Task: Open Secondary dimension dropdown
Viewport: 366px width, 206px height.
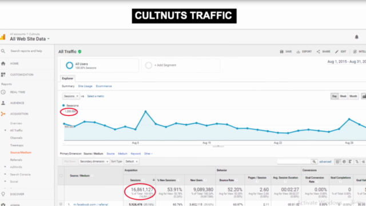Action: [94, 161]
